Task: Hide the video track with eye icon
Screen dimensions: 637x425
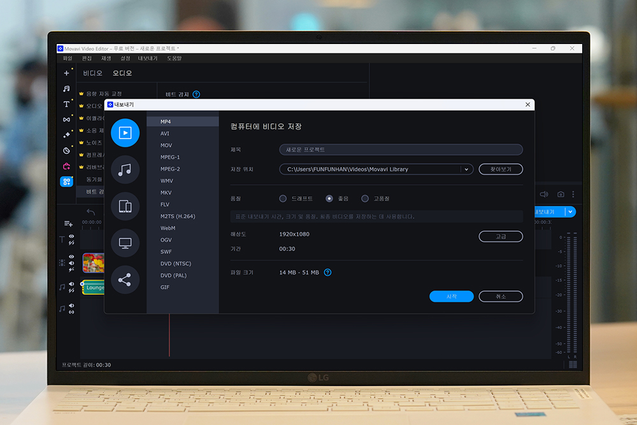Action: (71, 257)
